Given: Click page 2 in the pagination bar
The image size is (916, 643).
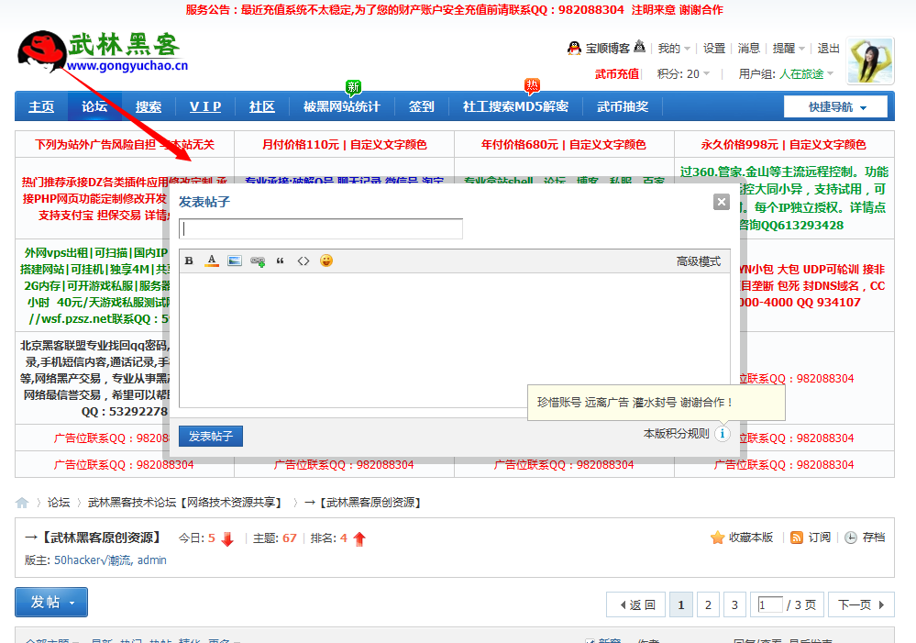Looking at the screenshot, I should pos(708,604).
